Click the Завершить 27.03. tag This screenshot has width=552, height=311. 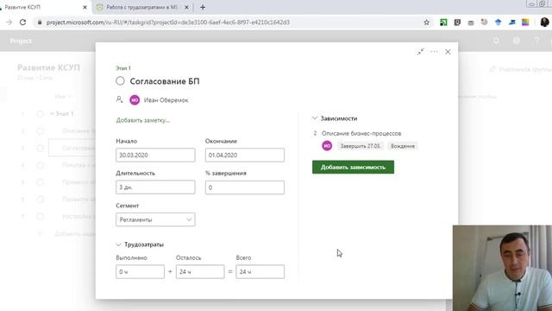pos(361,146)
